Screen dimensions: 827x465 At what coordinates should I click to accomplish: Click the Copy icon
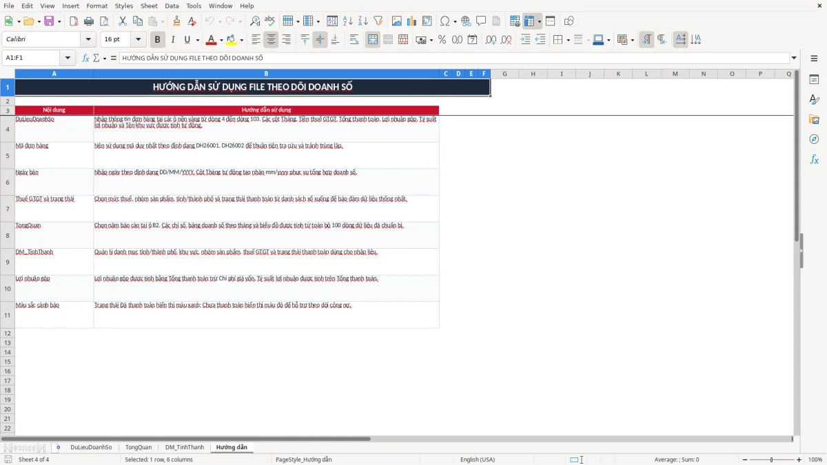138,21
